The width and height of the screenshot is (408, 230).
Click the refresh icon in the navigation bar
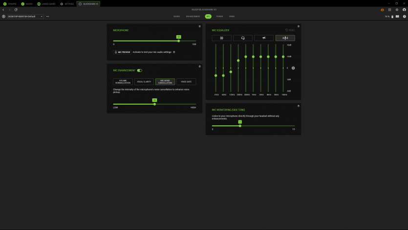(x=16, y=10)
